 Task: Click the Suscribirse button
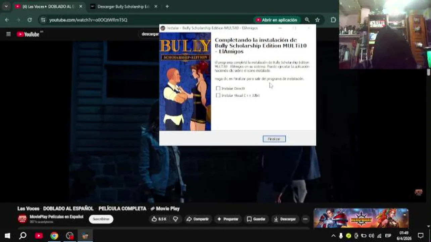[101, 219]
